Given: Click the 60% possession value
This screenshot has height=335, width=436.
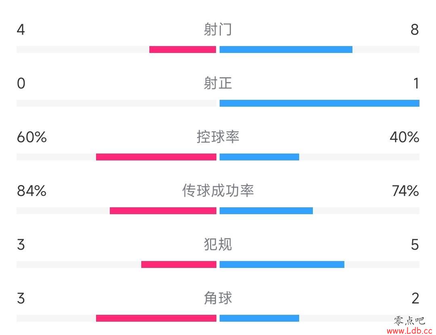Looking at the screenshot, I should pos(32,137).
